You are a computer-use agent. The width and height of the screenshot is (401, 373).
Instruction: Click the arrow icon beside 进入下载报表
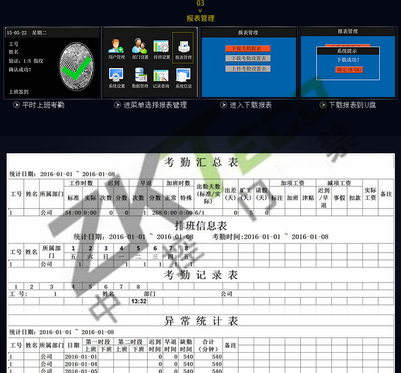[x=224, y=105]
